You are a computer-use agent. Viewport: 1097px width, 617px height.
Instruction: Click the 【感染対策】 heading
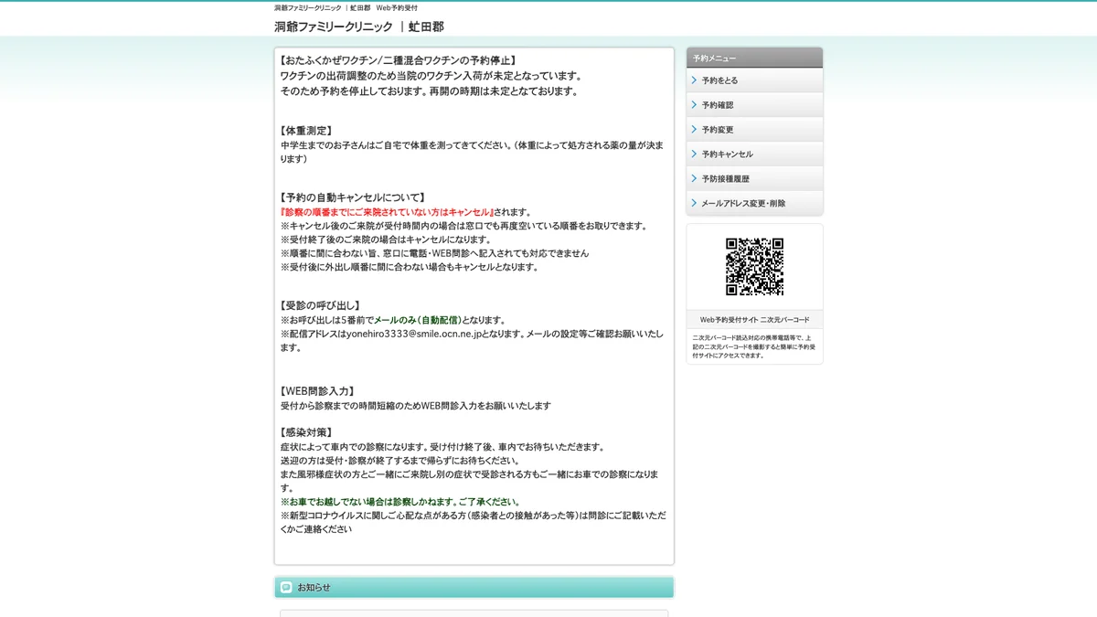click(306, 432)
